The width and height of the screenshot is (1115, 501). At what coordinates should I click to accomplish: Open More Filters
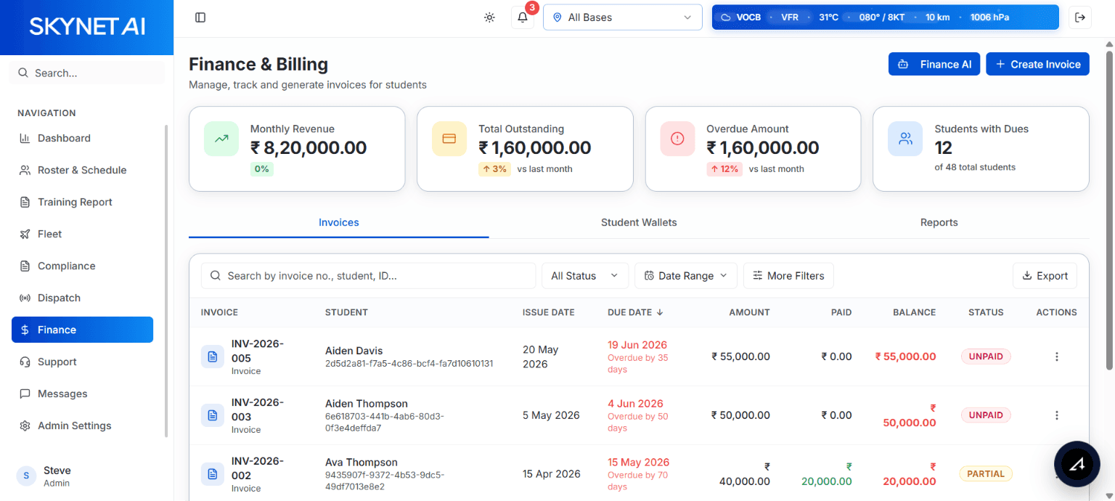click(x=788, y=276)
